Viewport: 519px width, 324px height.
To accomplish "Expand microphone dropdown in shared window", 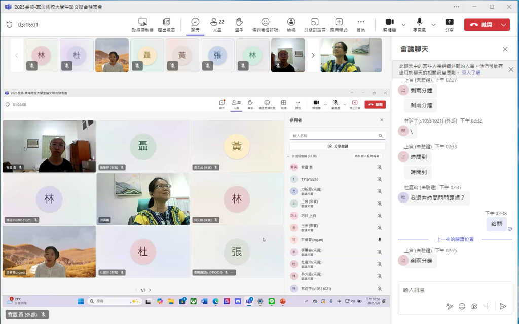I will 345,105.
